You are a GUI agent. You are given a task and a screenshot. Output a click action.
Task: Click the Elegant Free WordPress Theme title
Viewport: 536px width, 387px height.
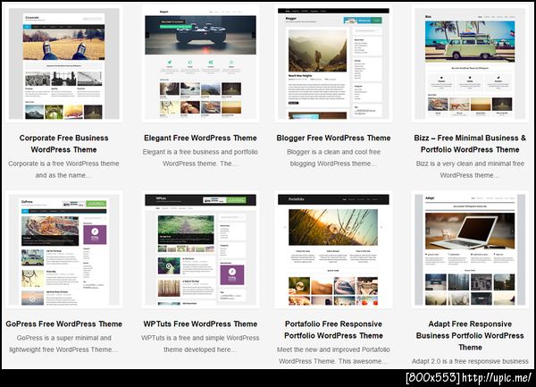pyautogui.click(x=200, y=139)
